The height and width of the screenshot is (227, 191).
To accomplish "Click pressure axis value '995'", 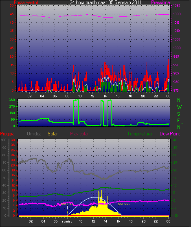I will point(176,56).
